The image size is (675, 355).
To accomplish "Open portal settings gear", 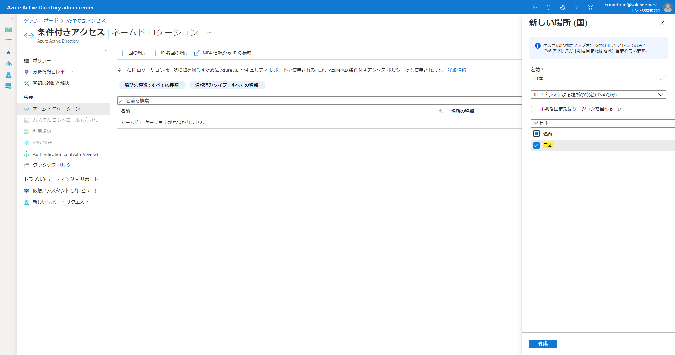I will [562, 7].
